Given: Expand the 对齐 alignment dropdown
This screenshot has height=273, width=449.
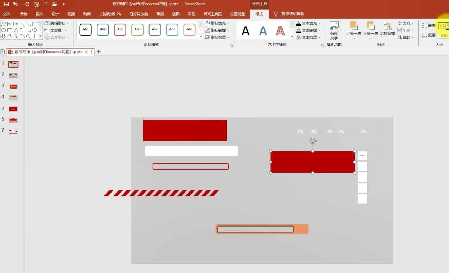Looking at the screenshot, I should [x=406, y=23].
